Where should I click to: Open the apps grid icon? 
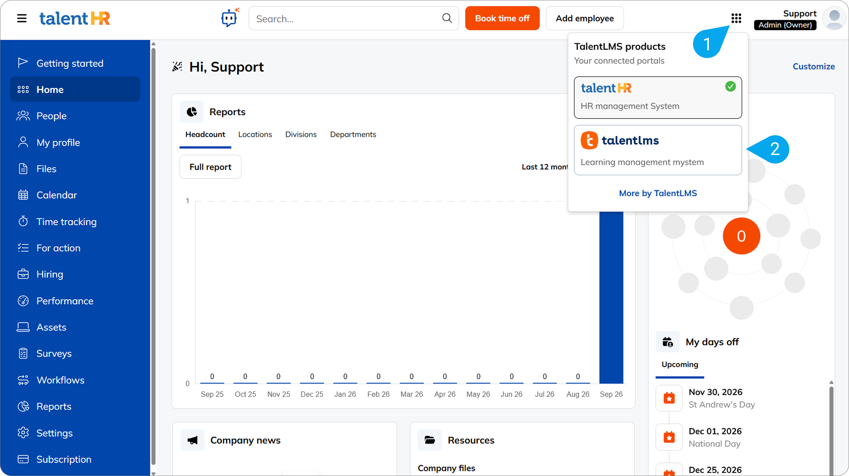click(736, 18)
